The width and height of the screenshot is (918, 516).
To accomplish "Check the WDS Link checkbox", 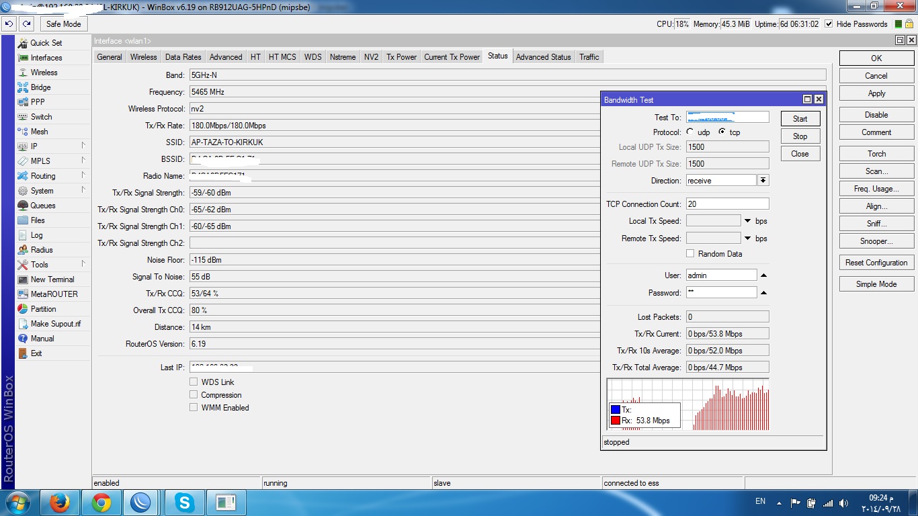I will coord(194,382).
